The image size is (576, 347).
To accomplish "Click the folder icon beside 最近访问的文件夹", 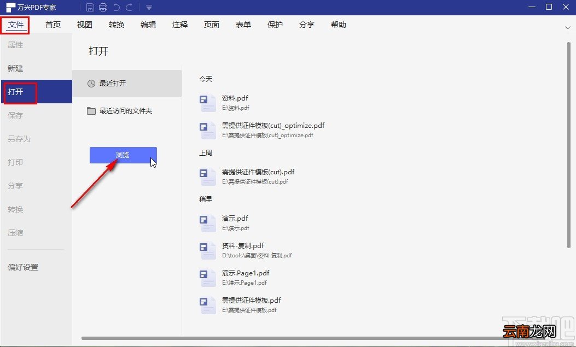I will coord(91,111).
